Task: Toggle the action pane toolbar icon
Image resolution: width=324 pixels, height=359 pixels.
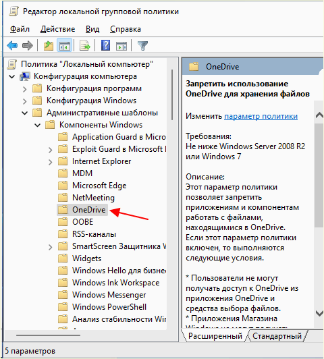Action: click(x=122, y=46)
